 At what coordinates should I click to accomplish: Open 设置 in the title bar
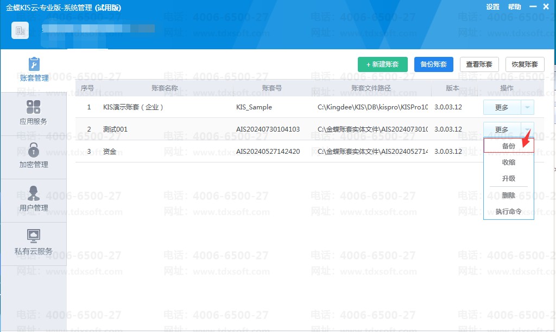tap(492, 7)
